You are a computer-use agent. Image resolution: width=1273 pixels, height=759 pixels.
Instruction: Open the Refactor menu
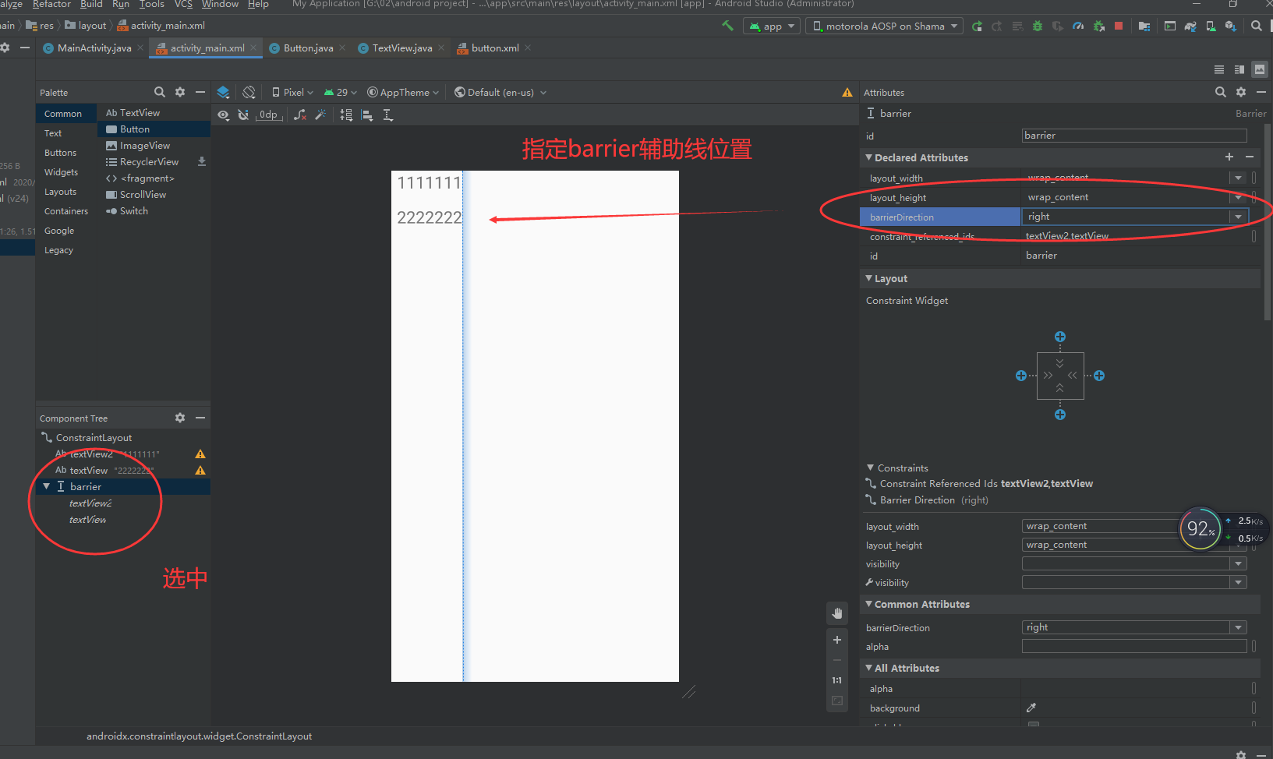51,5
